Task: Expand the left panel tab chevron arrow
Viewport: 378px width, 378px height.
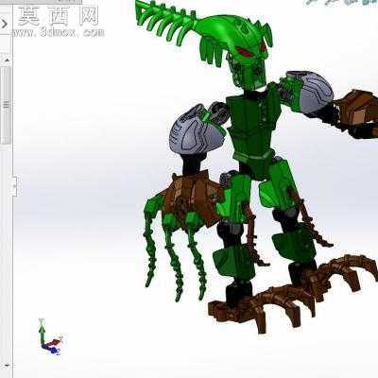Action: click(x=5, y=24)
